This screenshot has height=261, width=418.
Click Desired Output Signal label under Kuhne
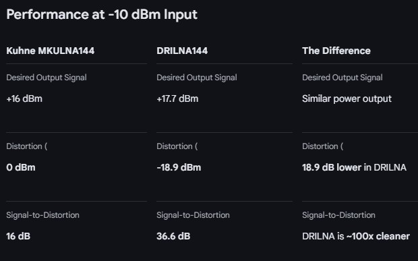[47, 78]
